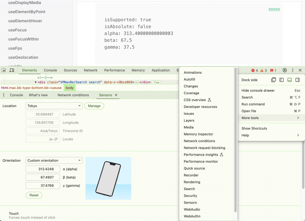Dock DevTools to the left
Viewport: 305px width, 221px height.
pos(281,80)
